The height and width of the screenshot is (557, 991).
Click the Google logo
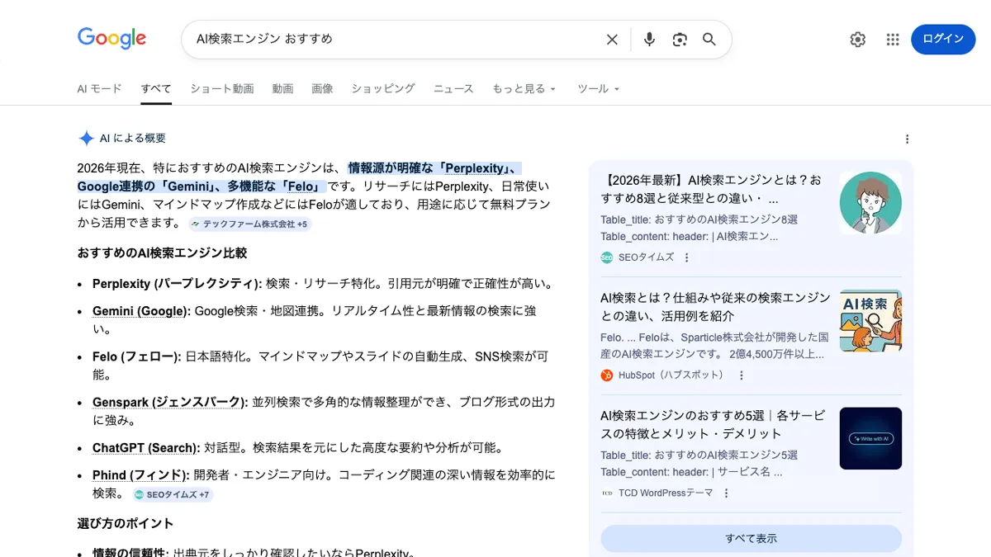click(x=111, y=38)
